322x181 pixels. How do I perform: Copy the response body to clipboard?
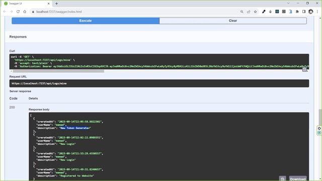coord(282,179)
